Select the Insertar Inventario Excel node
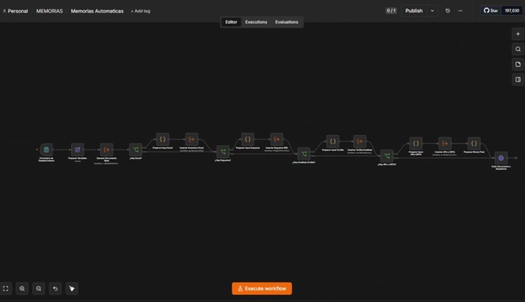The image size is (525, 302). pos(192,139)
